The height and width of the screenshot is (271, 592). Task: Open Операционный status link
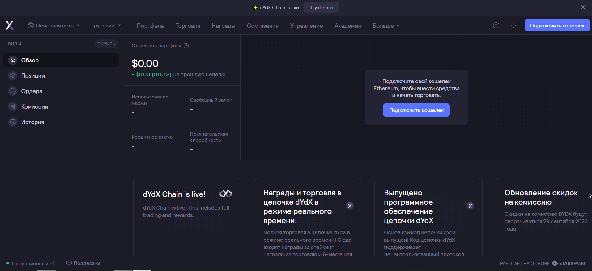pyautogui.click(x=30, y=263)
